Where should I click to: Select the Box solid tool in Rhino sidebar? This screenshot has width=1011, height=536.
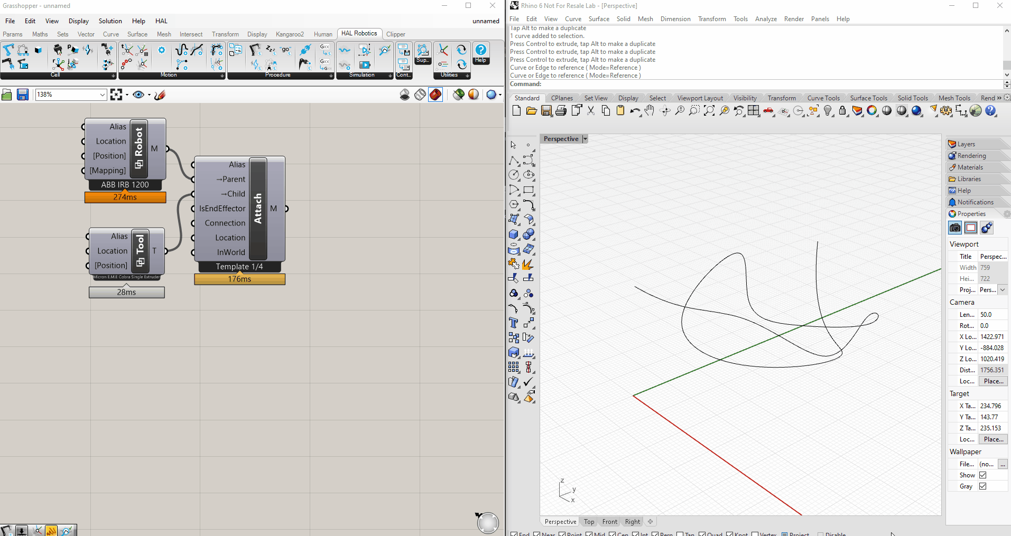tap(514, 234)
